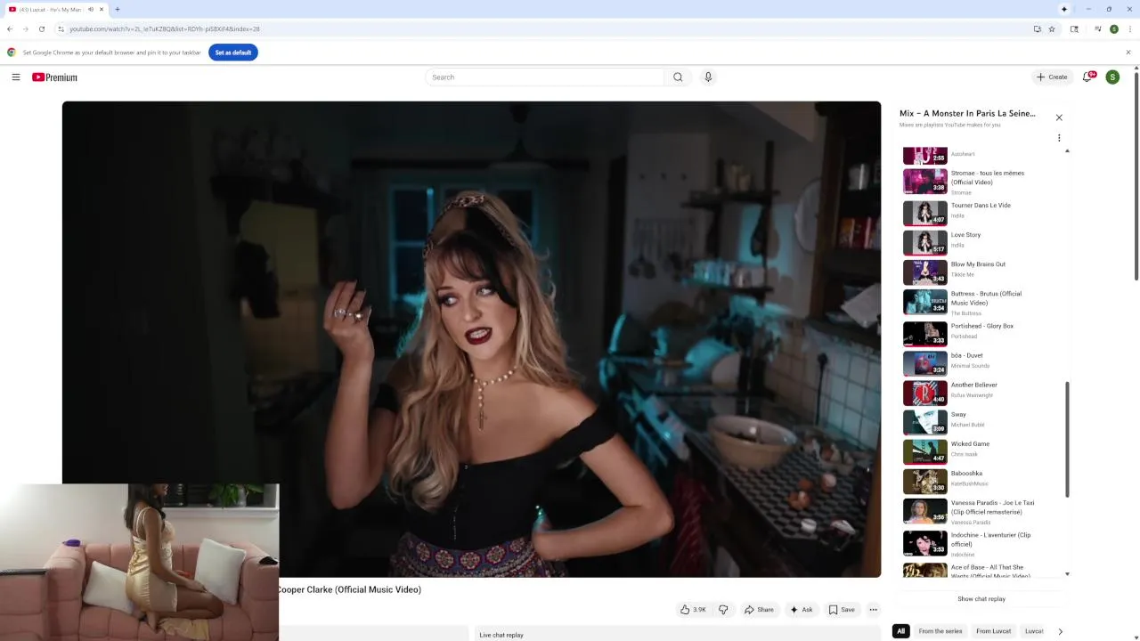Screen dimensions: 1140x641
Task: Set Chrome as default browser
Action: point(233,53)
